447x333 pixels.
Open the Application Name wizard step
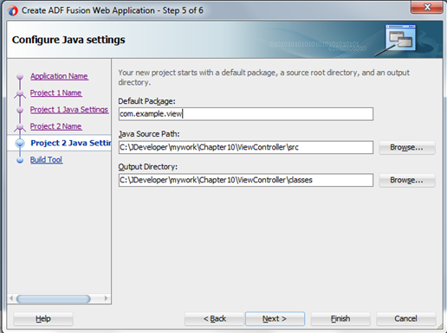tap(59, 76)
